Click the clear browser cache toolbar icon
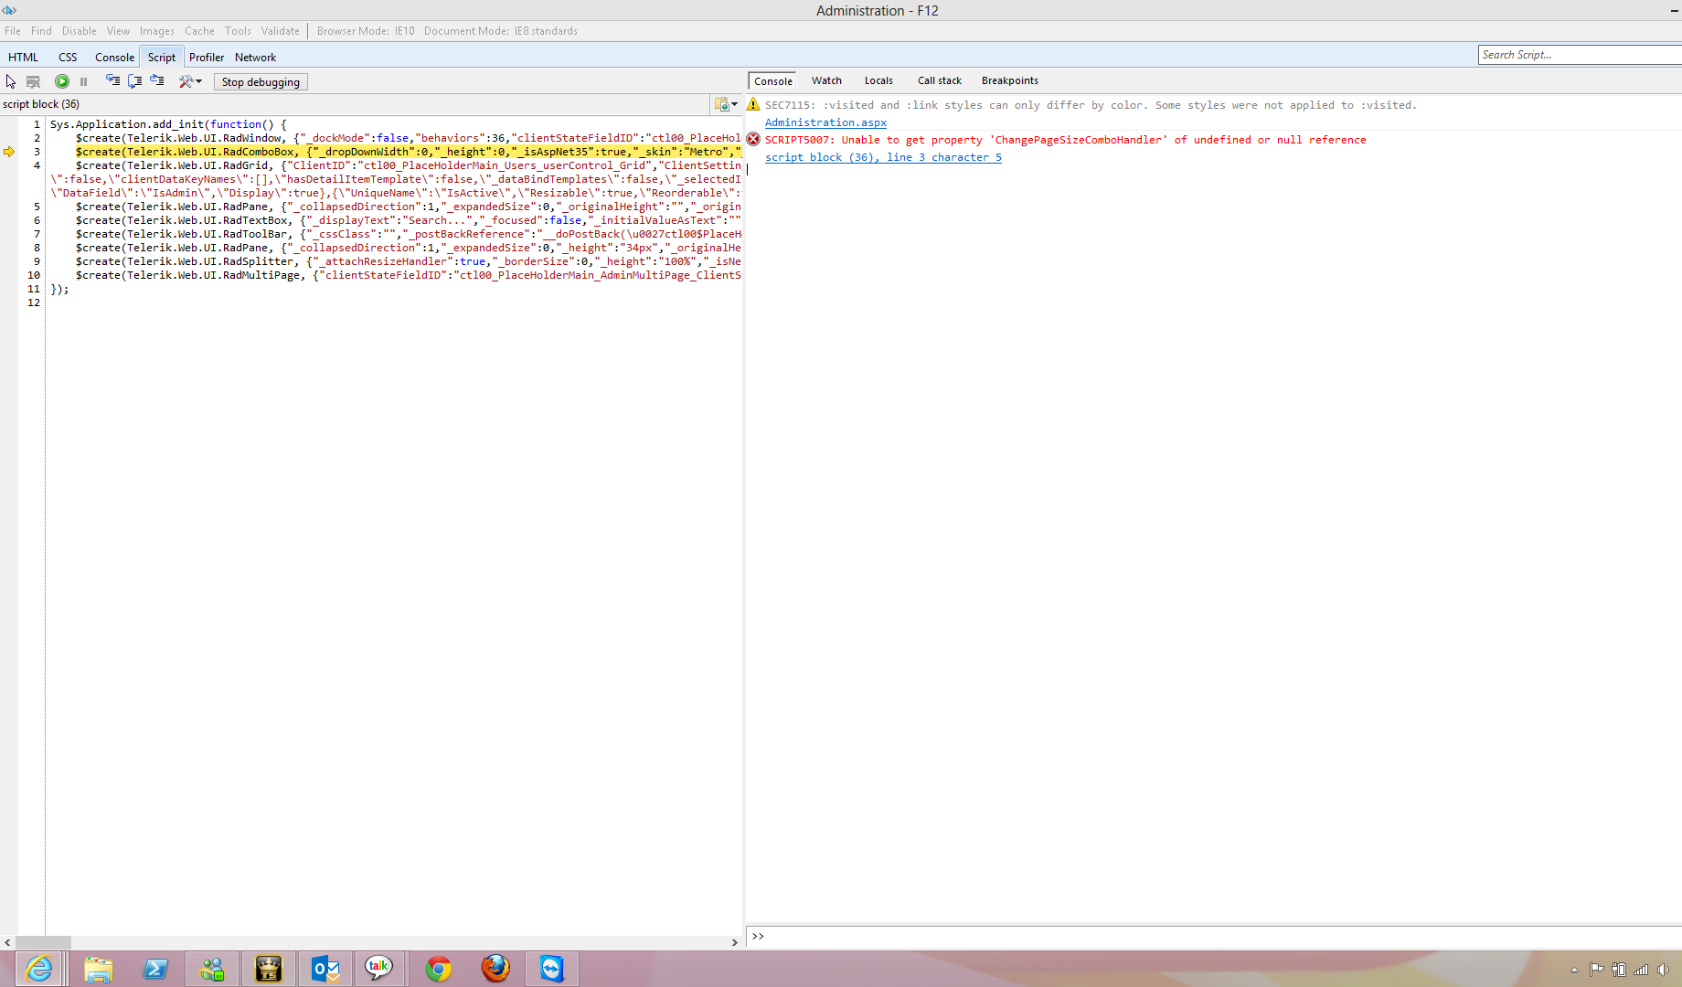 33,81
